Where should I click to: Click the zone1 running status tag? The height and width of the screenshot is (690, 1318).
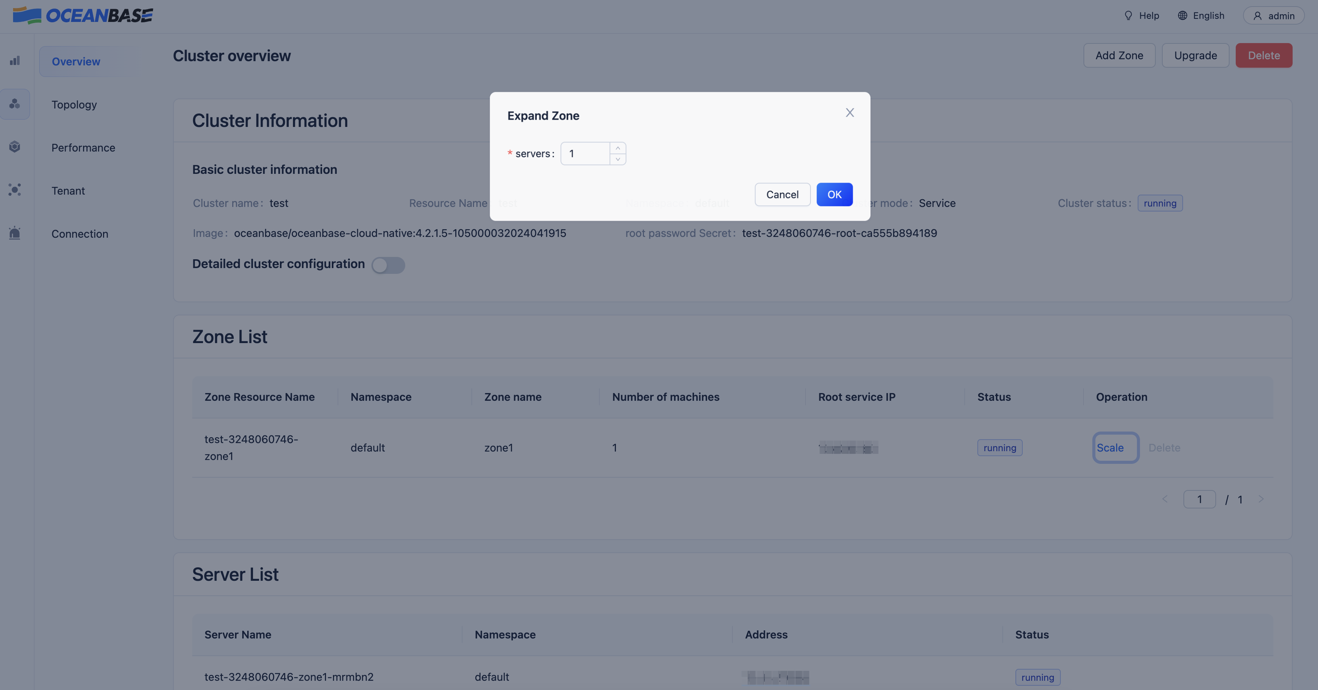(x=1000, y=448)
